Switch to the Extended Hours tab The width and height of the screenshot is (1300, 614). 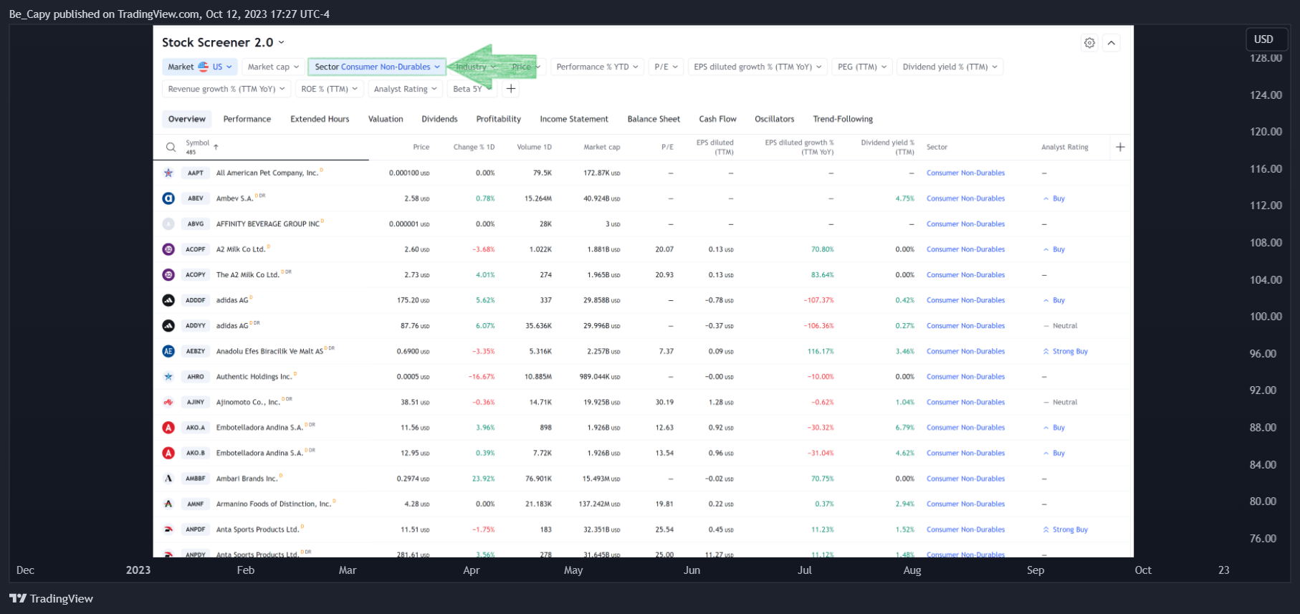(320, 119)
